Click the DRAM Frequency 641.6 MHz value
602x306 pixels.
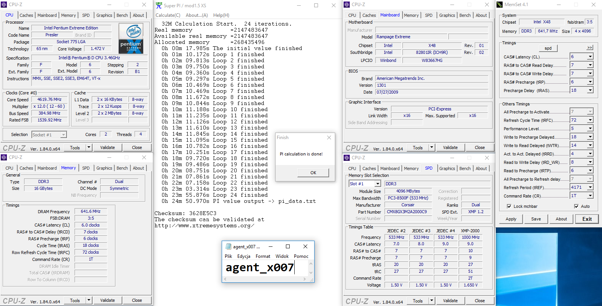click(91, 211)
